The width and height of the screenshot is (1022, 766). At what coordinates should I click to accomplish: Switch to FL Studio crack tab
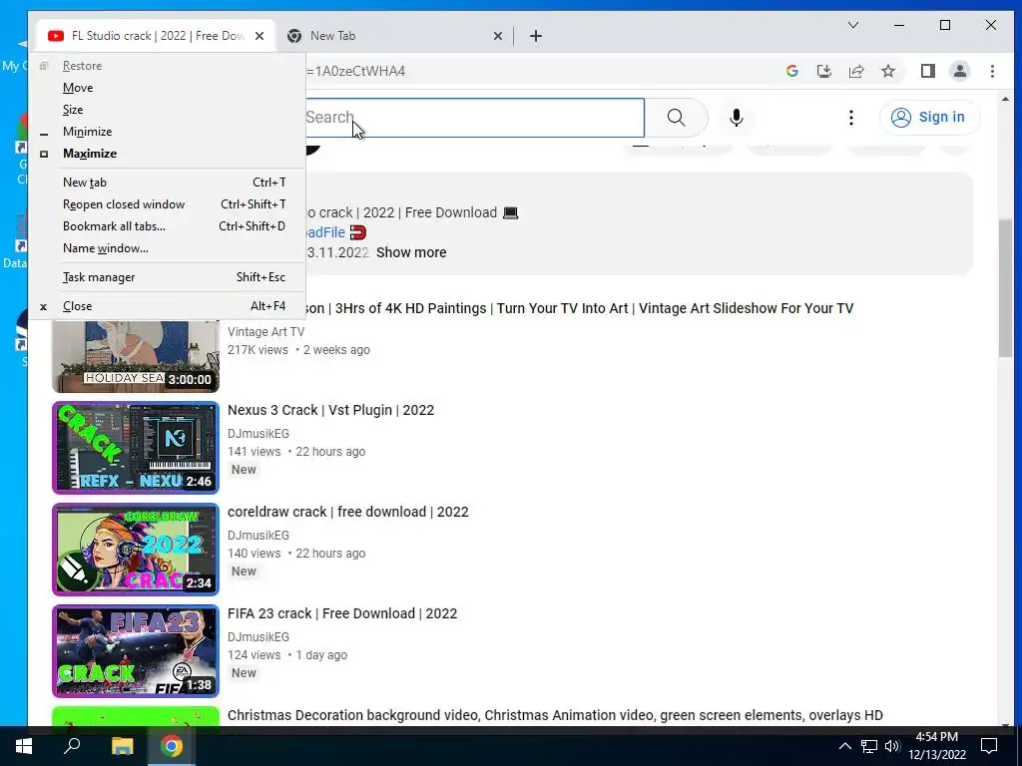click(x=157, y=36)
